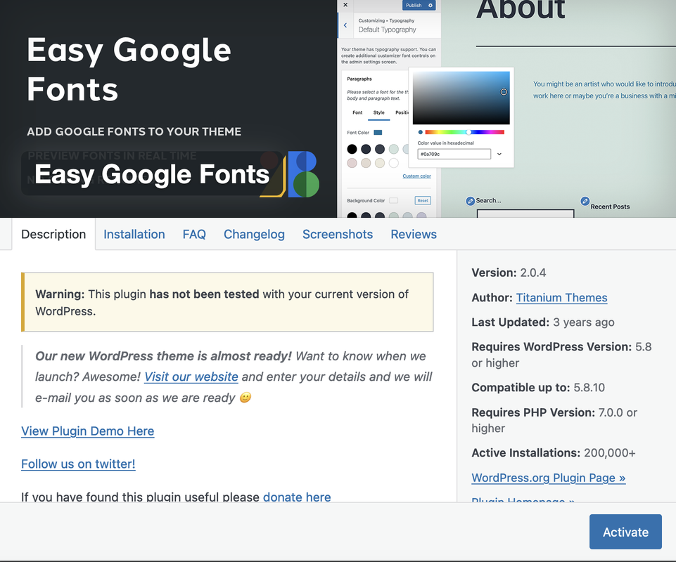Open the FAQ tab
This screenshot has width=676, height=562.
[194, 234]
